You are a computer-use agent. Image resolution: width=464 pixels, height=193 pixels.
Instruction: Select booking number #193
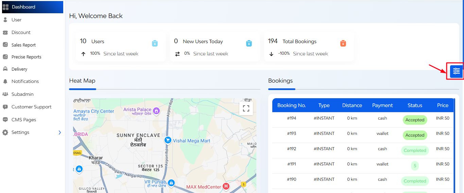292,134
